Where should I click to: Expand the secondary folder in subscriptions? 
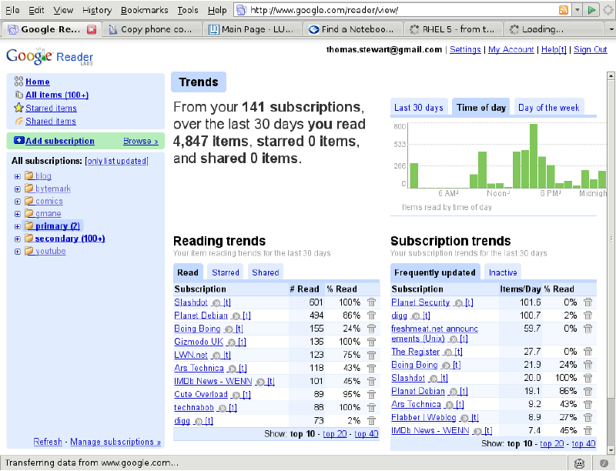(17, 239)
